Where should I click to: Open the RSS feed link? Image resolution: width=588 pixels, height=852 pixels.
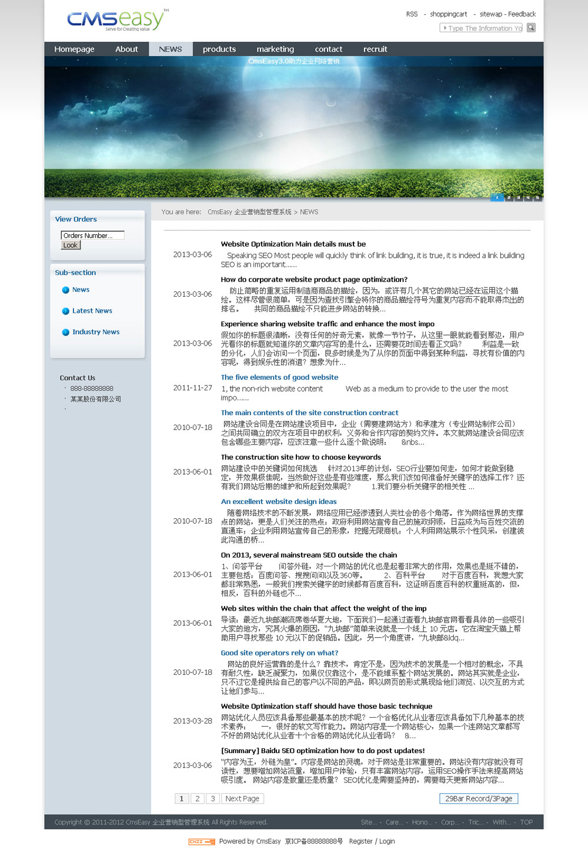click(412, 14)
